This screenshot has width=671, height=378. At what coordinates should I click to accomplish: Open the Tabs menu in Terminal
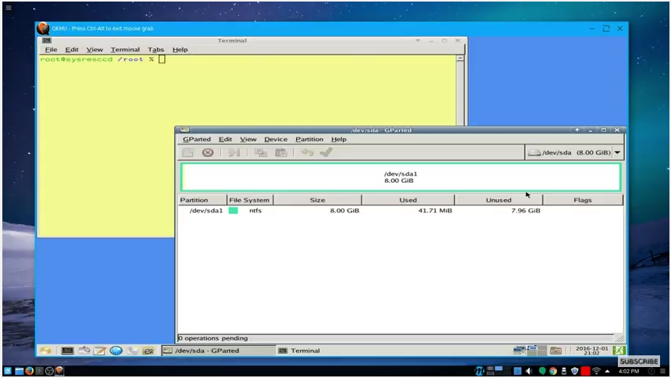coord(155,50)
